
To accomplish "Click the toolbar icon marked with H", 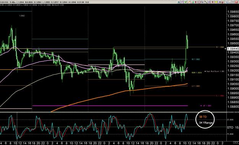I will point(219,2).
